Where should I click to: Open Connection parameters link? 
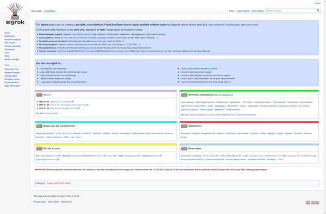246,115
